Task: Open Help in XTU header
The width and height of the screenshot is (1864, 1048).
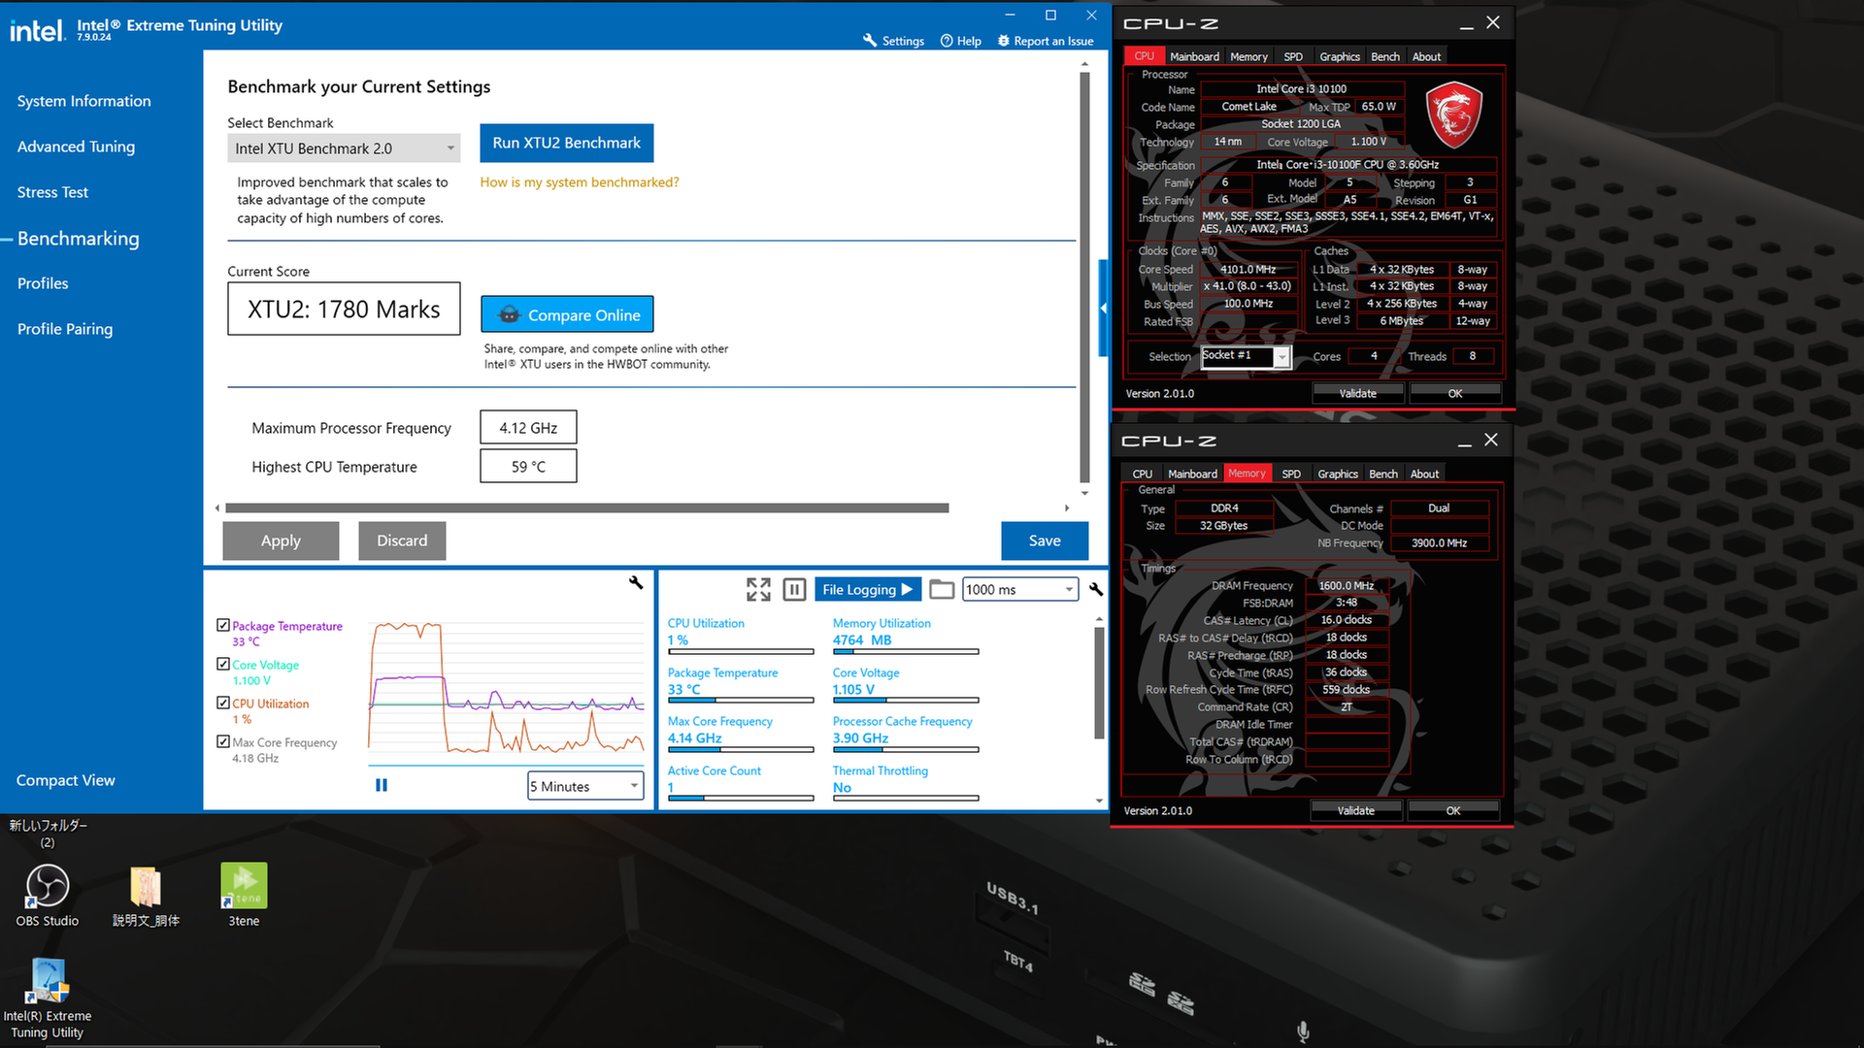Action: (960, 41)
